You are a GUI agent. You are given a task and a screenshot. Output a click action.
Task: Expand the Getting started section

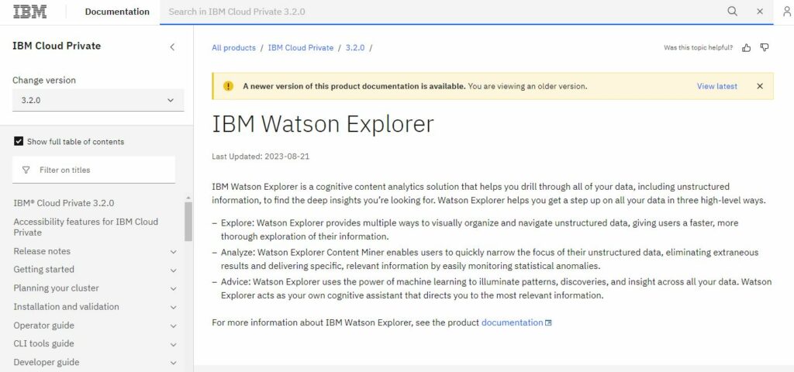(173, 270)
